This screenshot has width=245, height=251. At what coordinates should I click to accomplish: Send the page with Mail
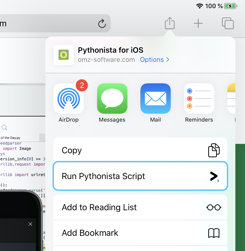pyautogui.click(x=155, y=99)
